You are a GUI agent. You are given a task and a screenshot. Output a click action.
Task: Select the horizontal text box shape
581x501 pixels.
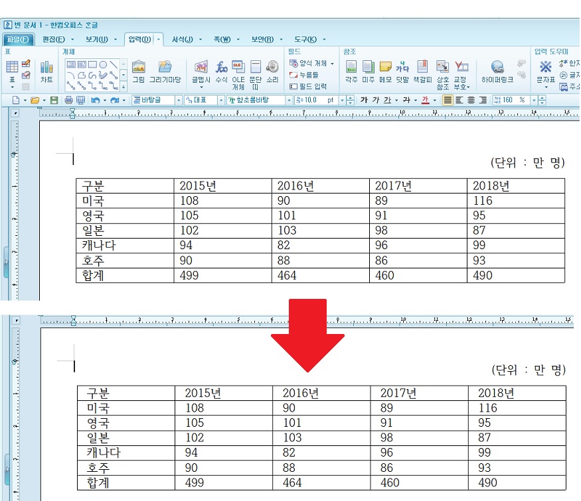click(71, 65)
